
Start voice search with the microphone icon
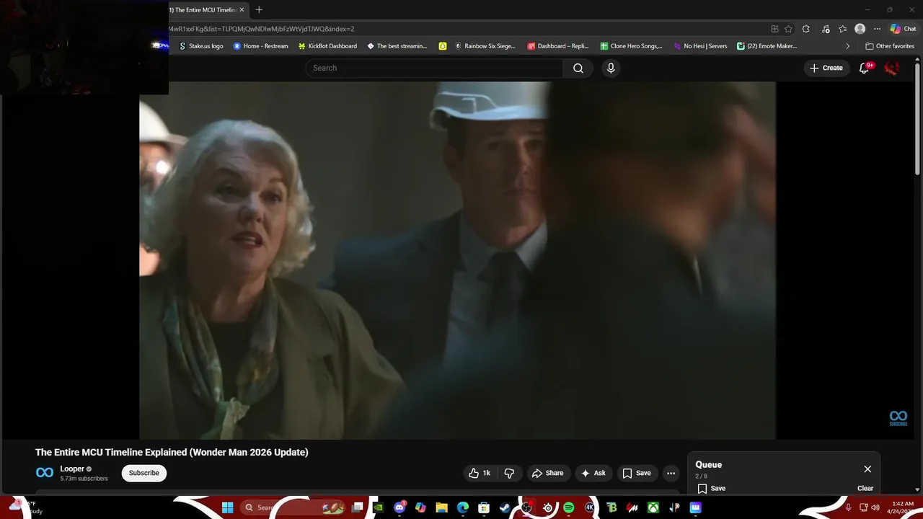611,68
